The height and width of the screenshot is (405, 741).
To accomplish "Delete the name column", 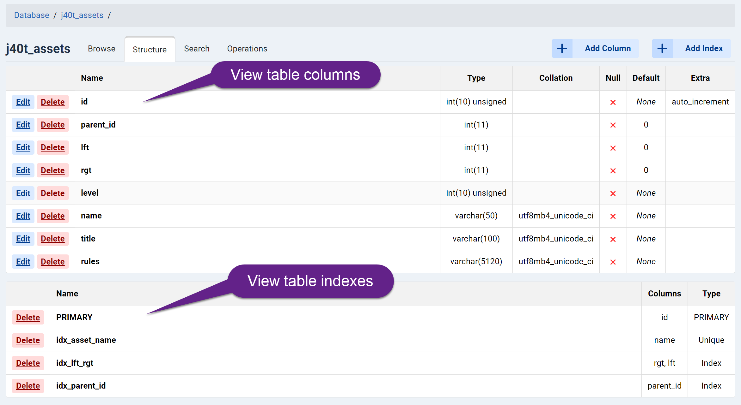I will pyautogui.click(x=52, y=216).
